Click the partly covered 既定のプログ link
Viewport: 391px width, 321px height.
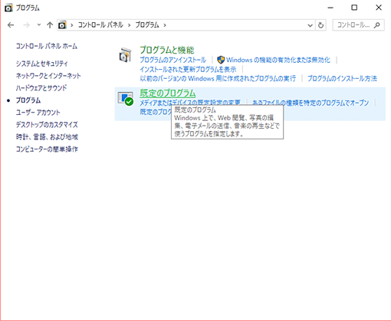click(156, 112)
